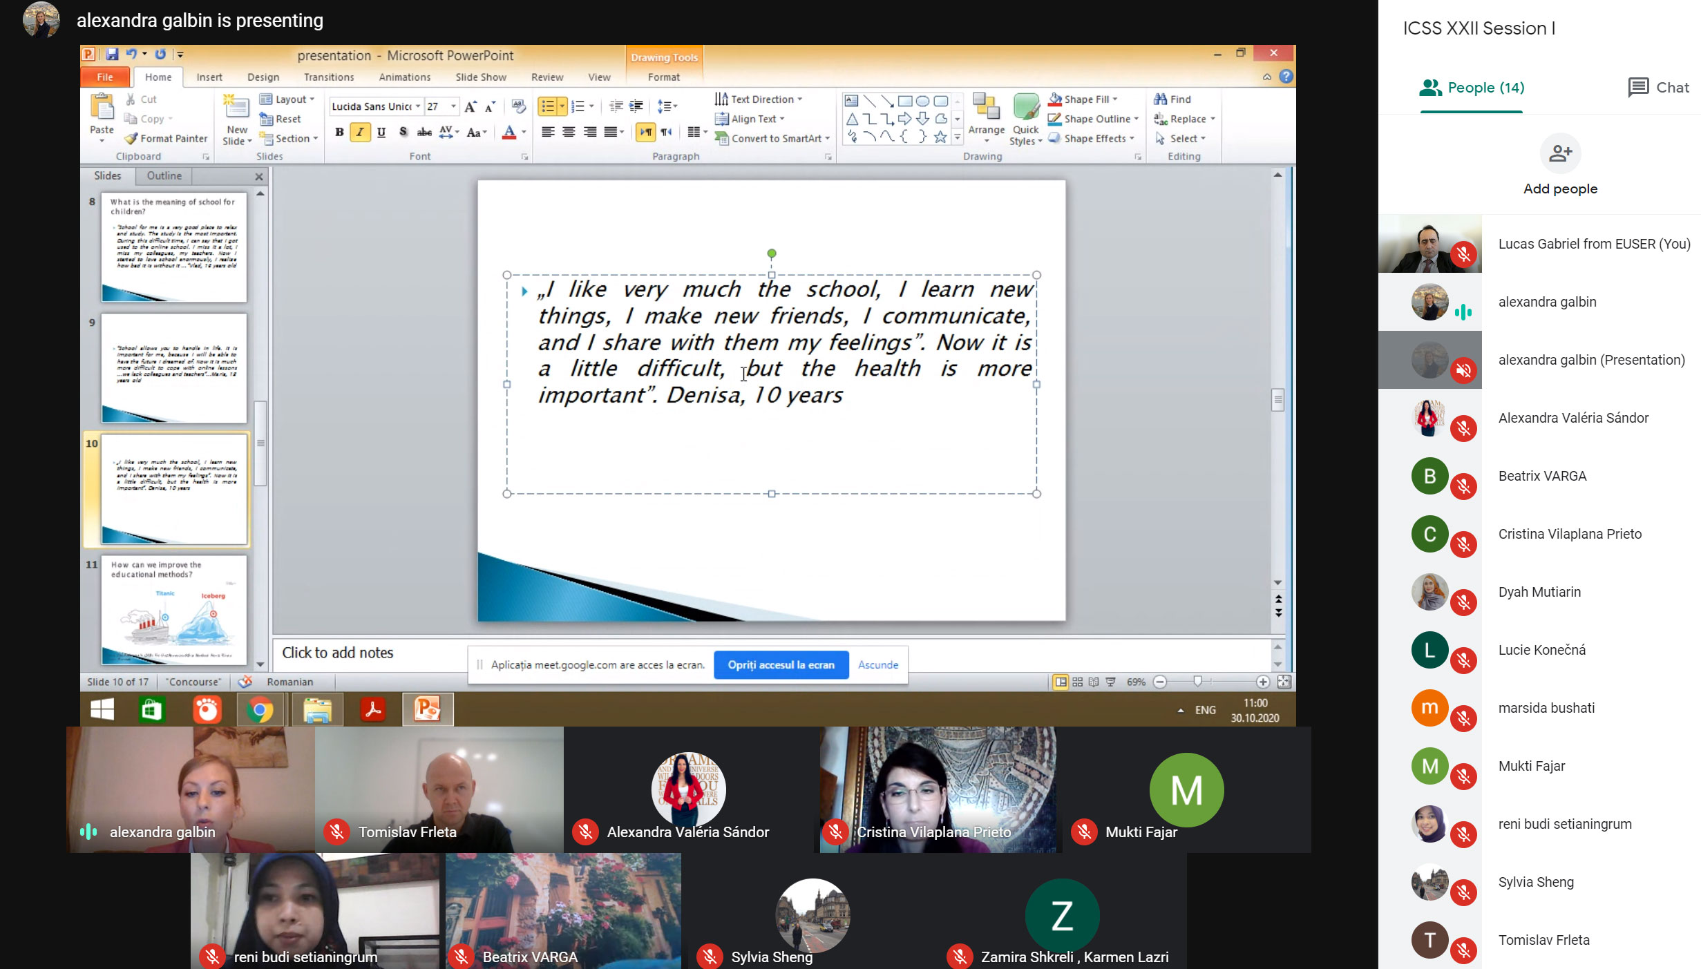Expand the Shape Fill dropdown

pyautogui.click(x=1115, y=99)
